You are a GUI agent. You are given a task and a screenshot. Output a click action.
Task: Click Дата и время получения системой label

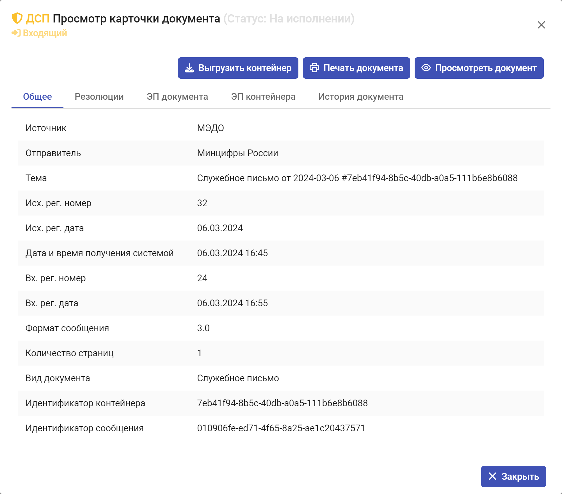pos(100,253)
